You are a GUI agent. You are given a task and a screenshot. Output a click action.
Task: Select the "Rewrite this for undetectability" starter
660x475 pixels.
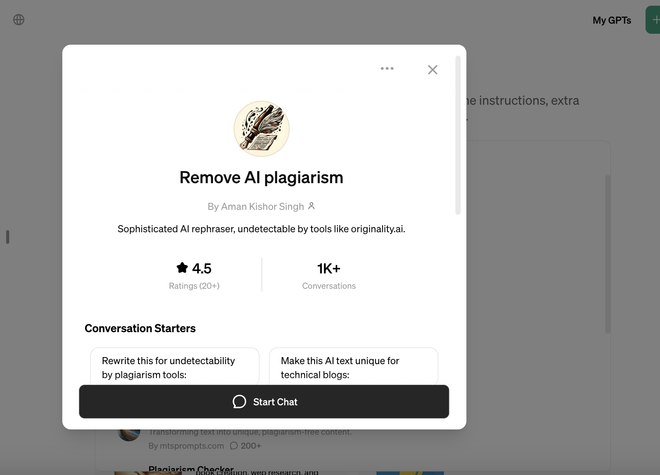[174, 367]
